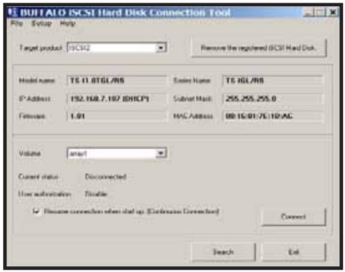Click the Exit button
345x272 pixels.
coord(294,251)
